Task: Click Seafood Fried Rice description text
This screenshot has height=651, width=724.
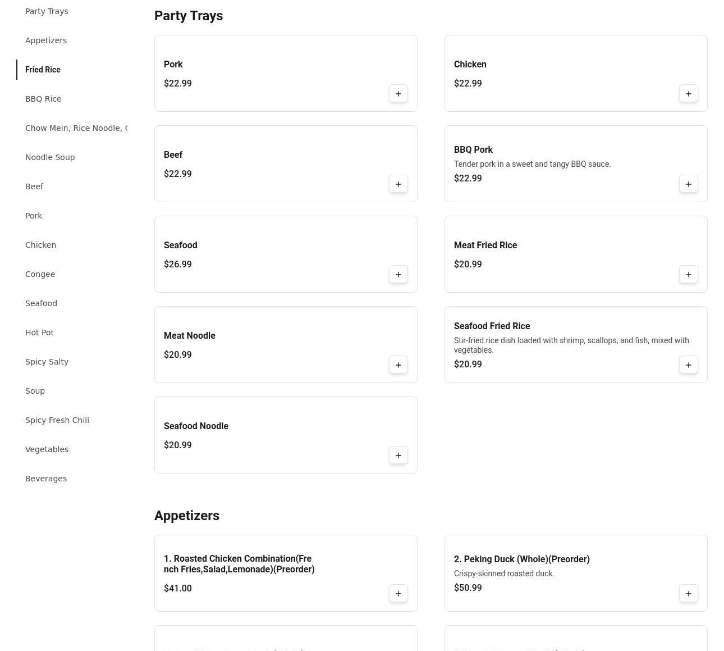Action: click(x=571, y=345)
